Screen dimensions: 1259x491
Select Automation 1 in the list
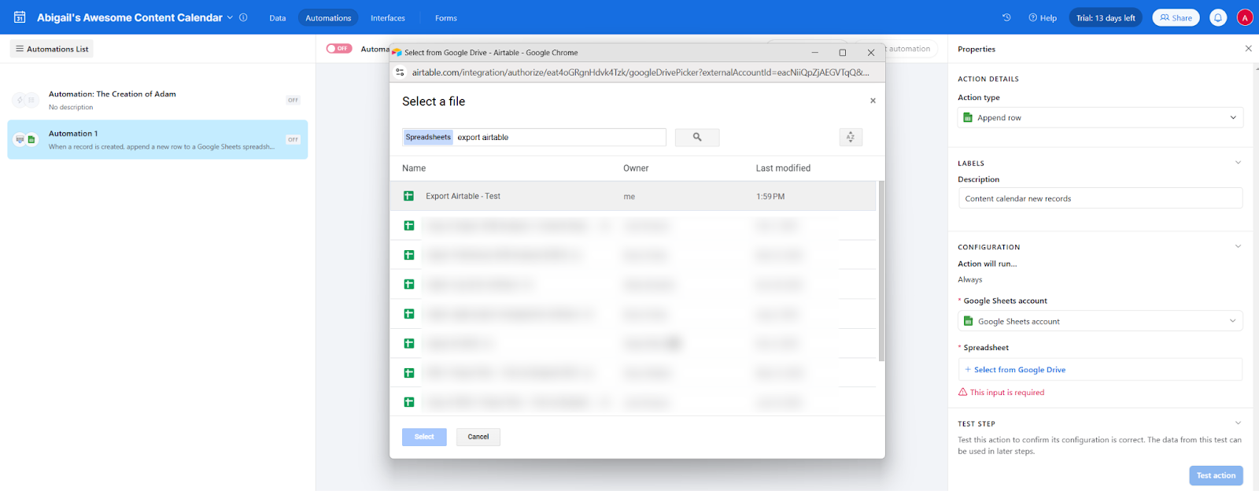pos(157,139)
